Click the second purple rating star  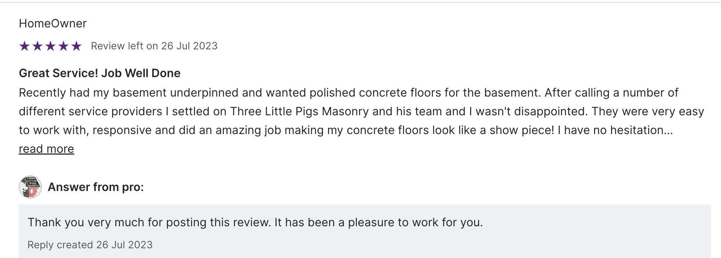[37, 46]
